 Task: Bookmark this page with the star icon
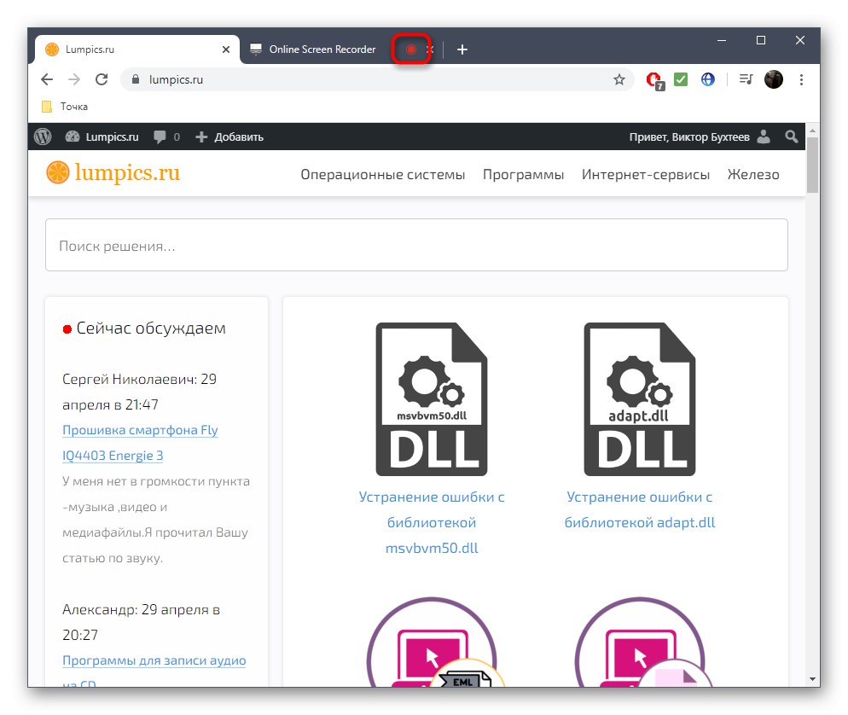click(619, 80)
